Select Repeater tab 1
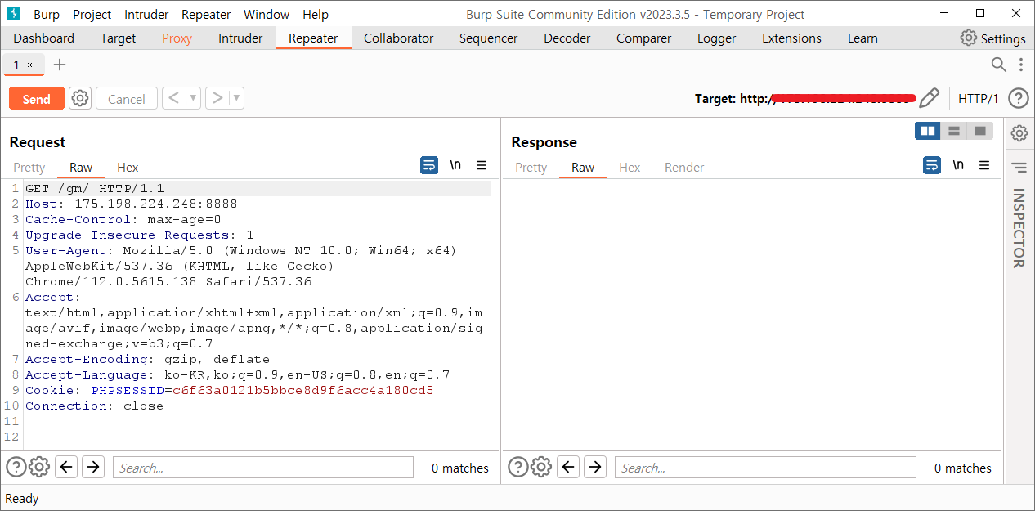The width and height of the screenshot is (1035, 511). [16, 65]
